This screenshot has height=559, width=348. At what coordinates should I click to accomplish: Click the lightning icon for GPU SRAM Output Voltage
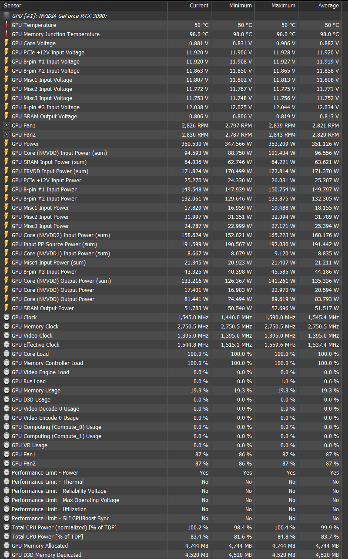[x=7, y=116]
